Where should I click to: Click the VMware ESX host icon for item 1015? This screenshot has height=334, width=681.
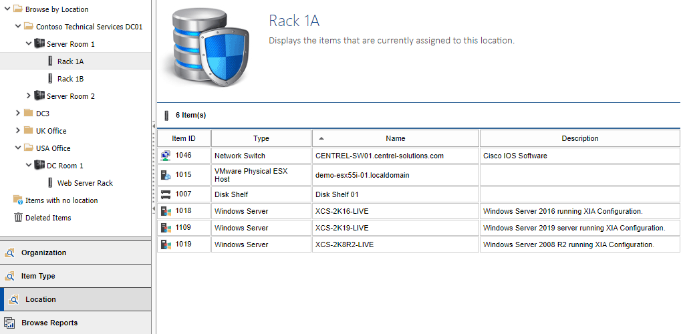[166, 175]
